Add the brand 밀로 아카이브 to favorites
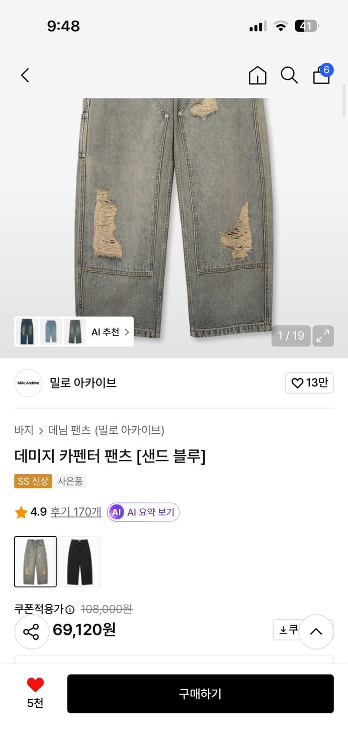The image size is (348, 754). point(309,383)
